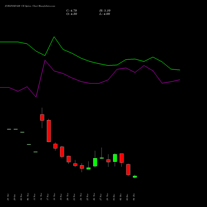Click the 18 Nov date label
This screenshot has height=207, width=207.
point(54,197)
